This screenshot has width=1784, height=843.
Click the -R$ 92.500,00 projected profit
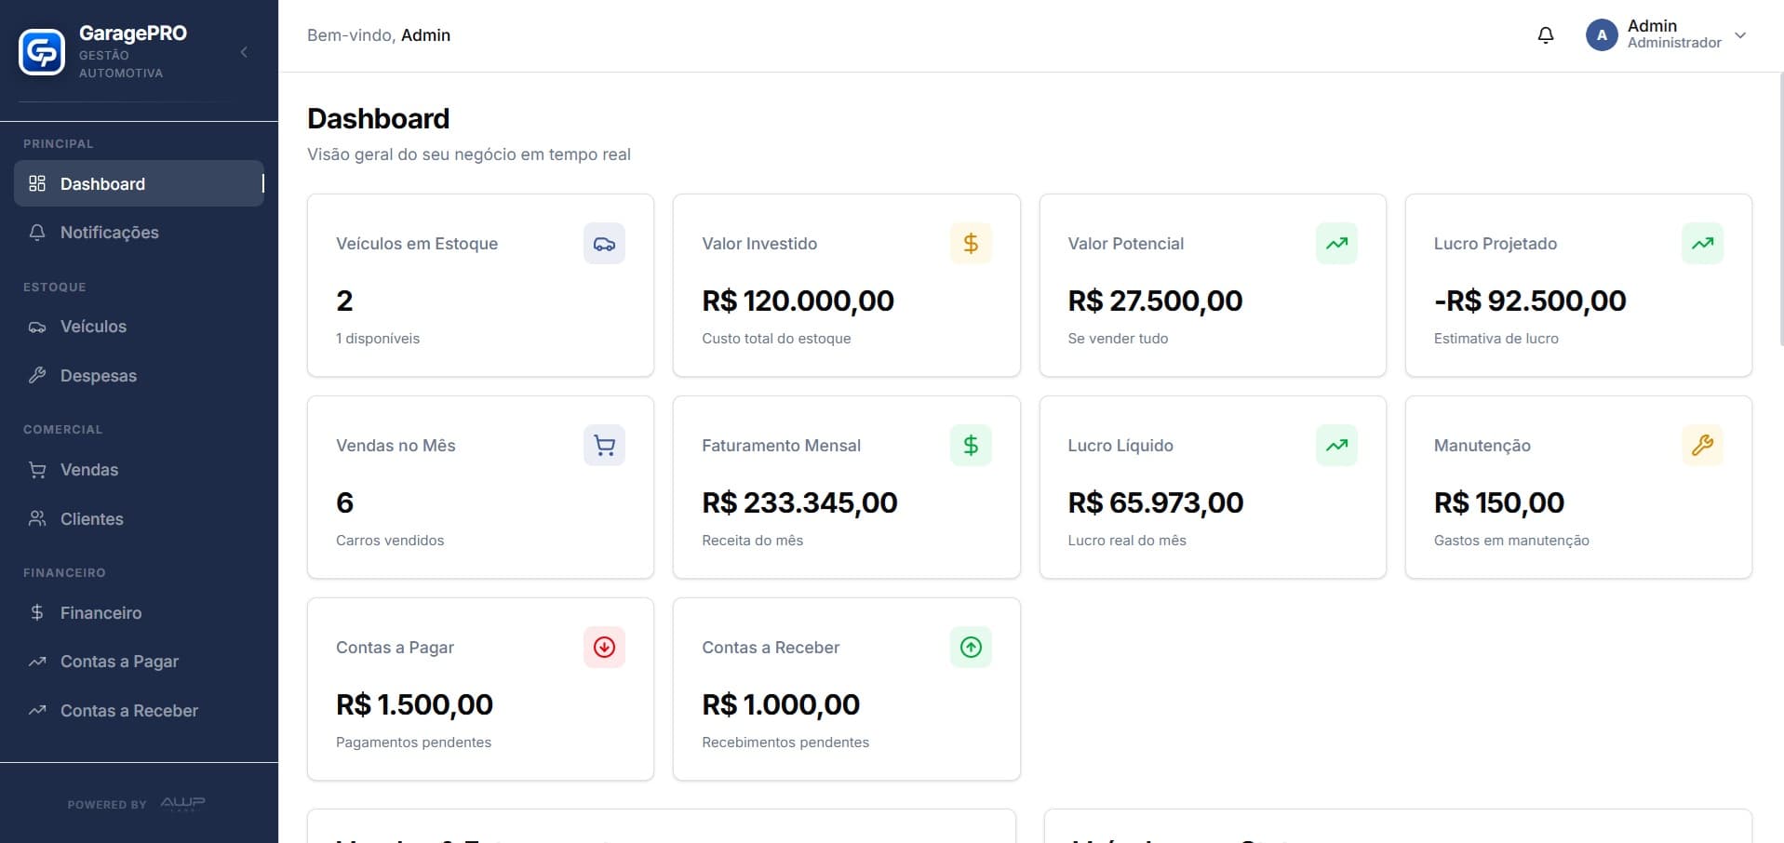click(x=1530, y=301)
